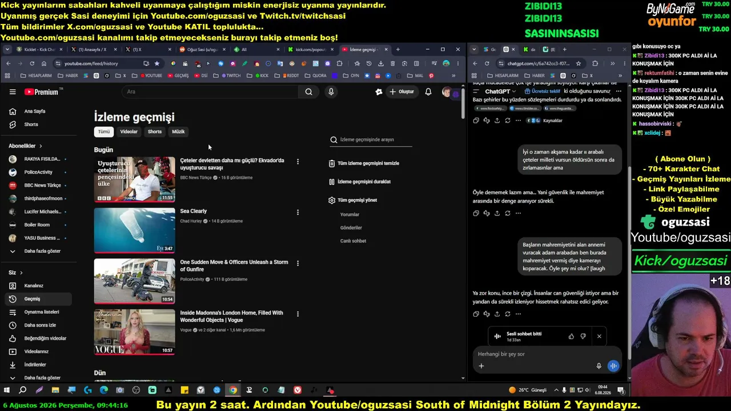
Task: Open the 'Canlı sohbet' history link
Action: click(353, 241)
